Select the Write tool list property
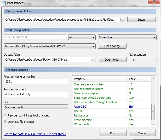 click(82, 124)
